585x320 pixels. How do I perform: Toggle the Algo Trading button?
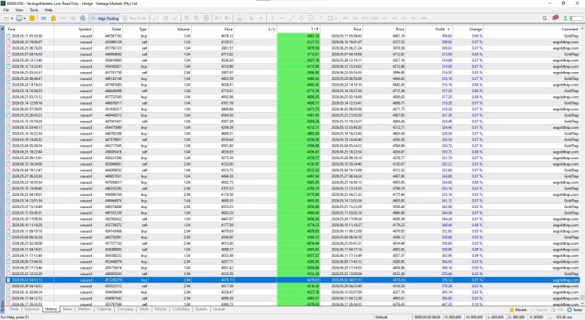click(x=105, y=18)
